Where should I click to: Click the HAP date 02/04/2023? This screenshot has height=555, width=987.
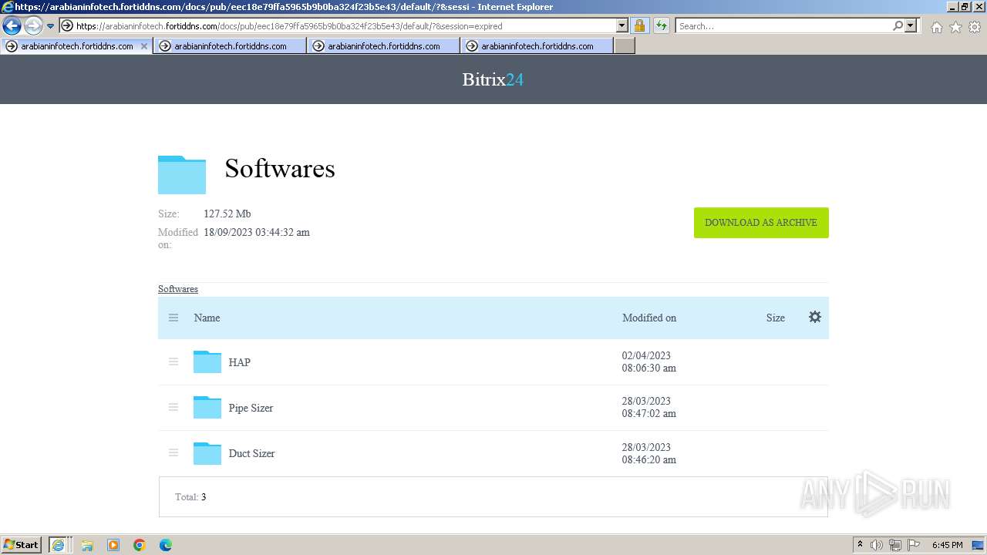(x=646, y=355)
